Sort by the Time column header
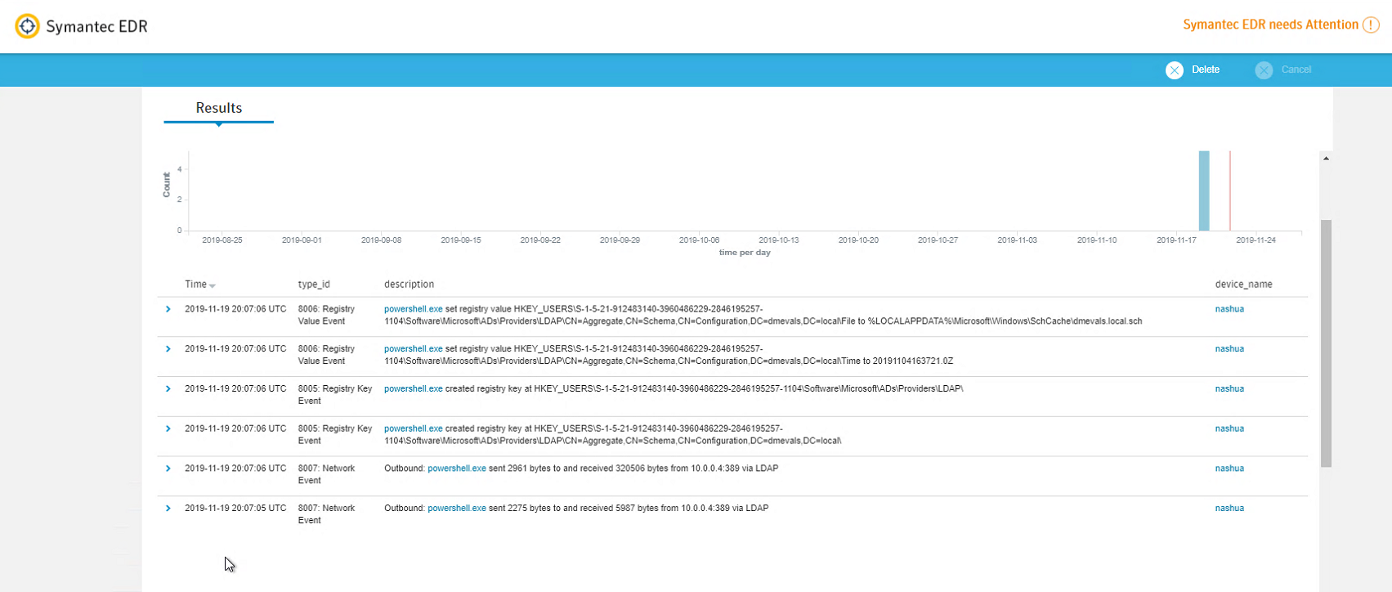This screenshot has width=1392, height=592. click(x=200, y=285)
